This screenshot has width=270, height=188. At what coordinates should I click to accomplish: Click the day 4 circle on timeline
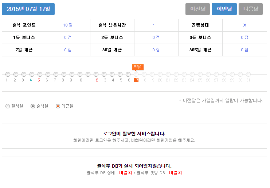tap(32, 74)
